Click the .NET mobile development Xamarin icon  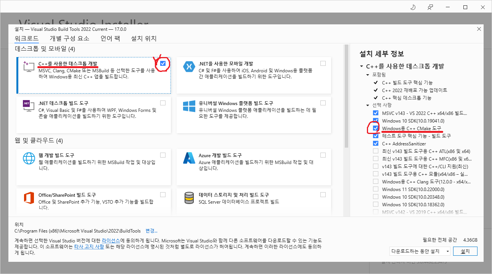coord(189,66)
